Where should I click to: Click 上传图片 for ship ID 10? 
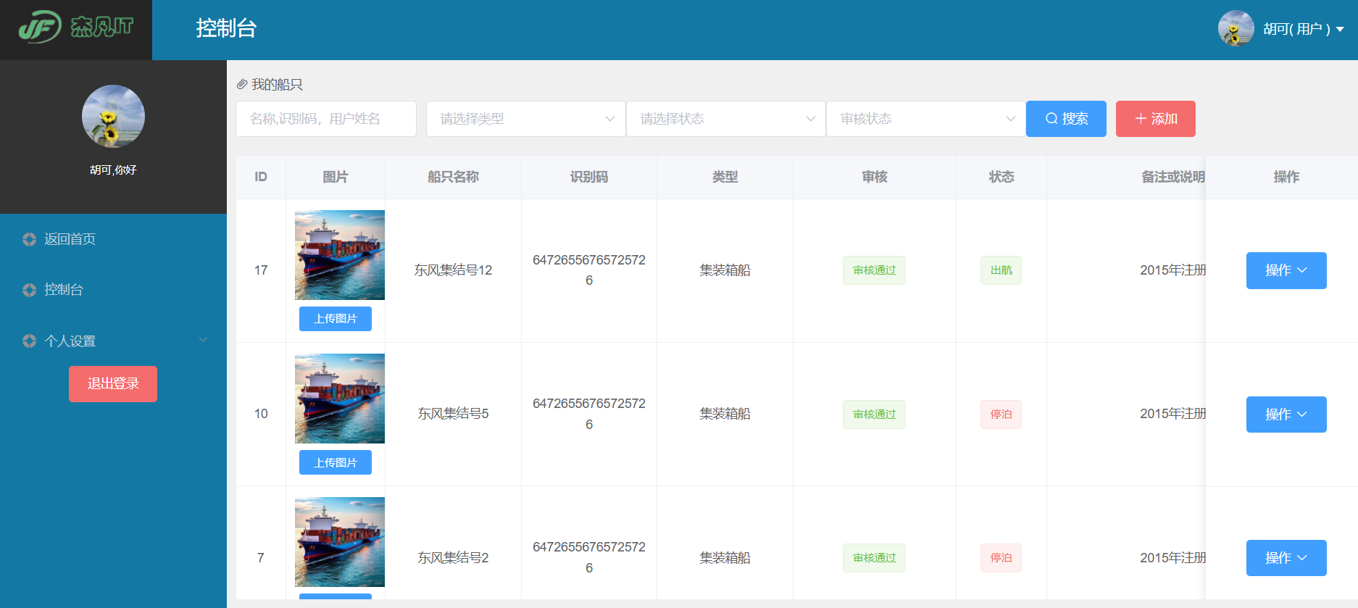[336, 462]
